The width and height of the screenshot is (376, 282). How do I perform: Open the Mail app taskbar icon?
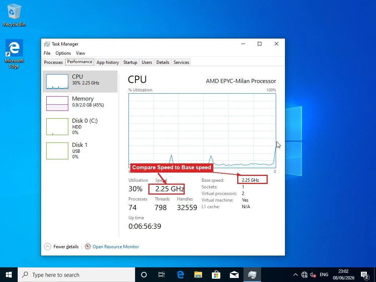coord(234,275)
